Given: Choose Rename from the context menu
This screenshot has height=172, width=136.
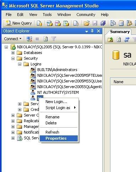Looking at the screenshot, I should [x=59, y=117].
